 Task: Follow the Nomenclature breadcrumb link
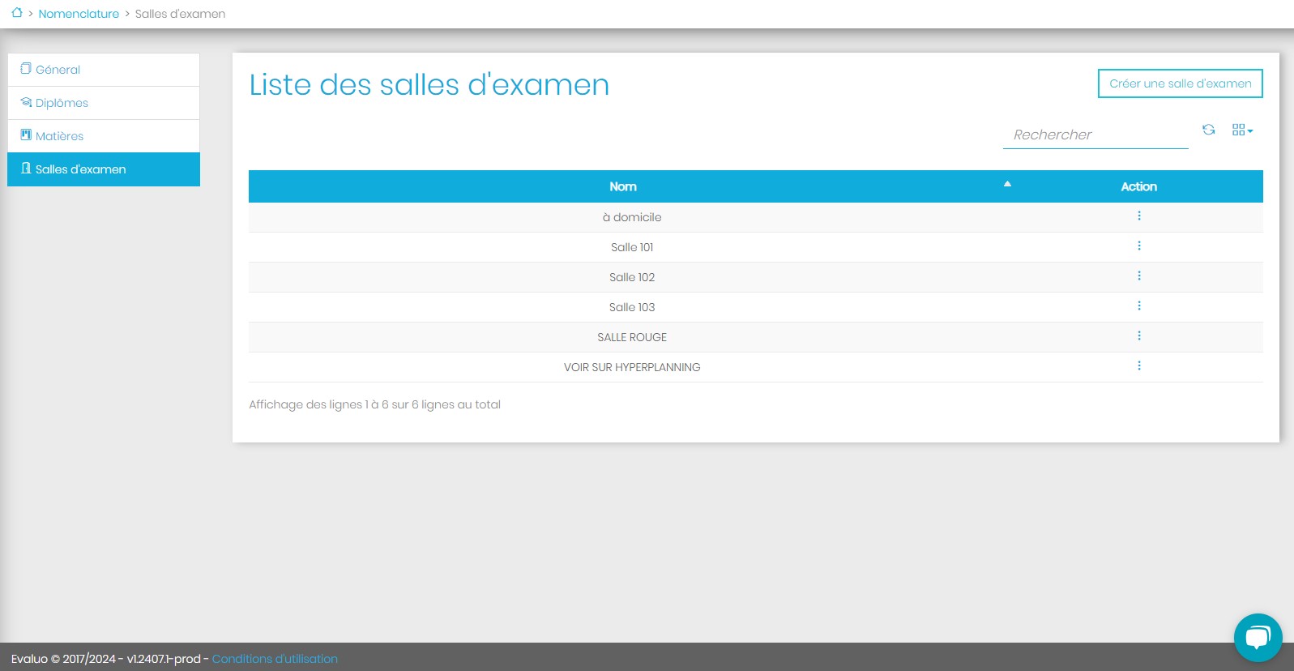click(79, 14)
